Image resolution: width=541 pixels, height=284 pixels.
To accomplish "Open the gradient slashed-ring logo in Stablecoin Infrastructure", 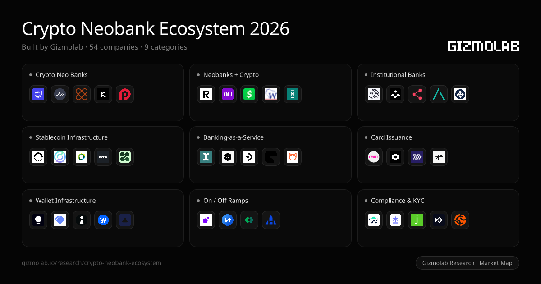I will pyautogui.click(x=60, y=157).
